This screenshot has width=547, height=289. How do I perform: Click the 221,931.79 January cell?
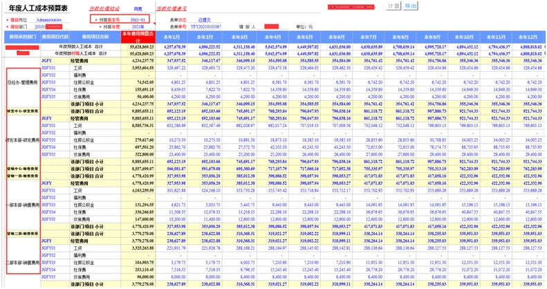click(171, 248)
